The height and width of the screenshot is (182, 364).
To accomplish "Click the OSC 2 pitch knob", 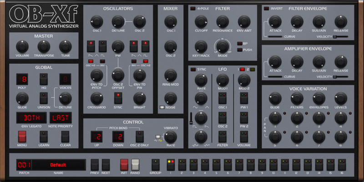I will pos(140,22).
